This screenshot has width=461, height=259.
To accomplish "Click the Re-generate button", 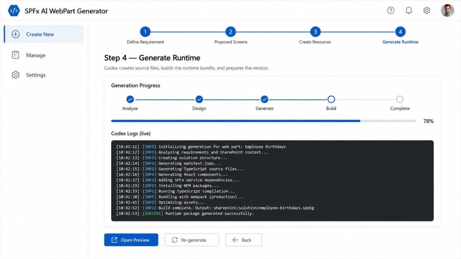I will click(192, 240).
